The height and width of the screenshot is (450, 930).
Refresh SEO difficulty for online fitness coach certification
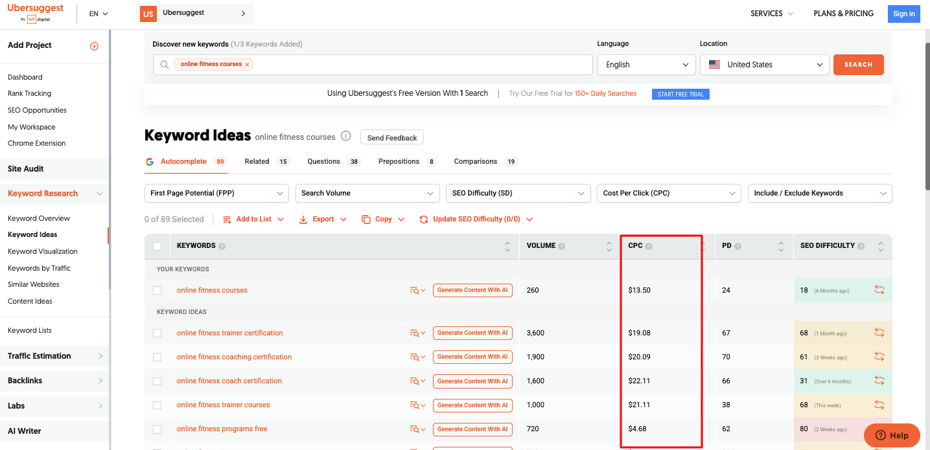point(879,381)
